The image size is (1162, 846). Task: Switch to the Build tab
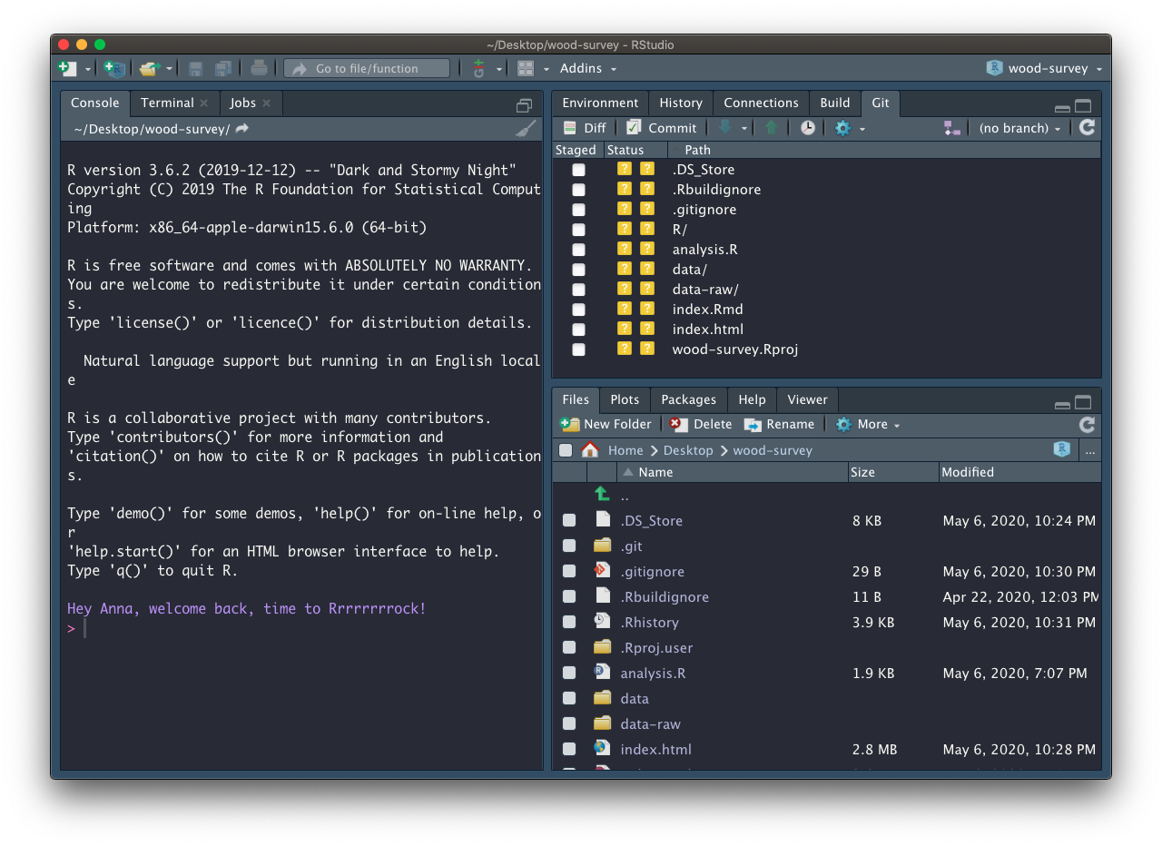click(x=835, y=103)
